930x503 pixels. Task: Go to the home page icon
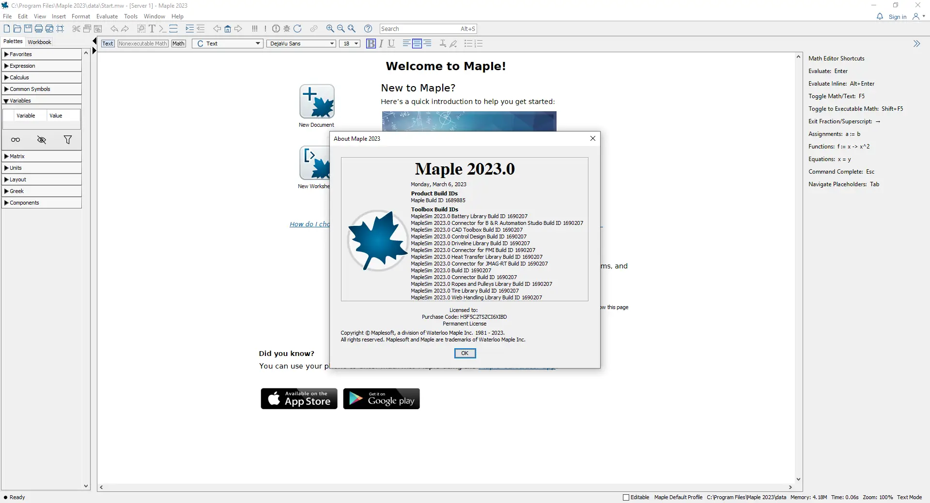228,29
